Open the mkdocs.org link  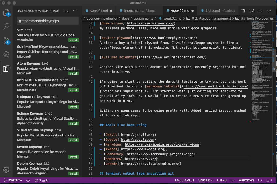[143, 149]
